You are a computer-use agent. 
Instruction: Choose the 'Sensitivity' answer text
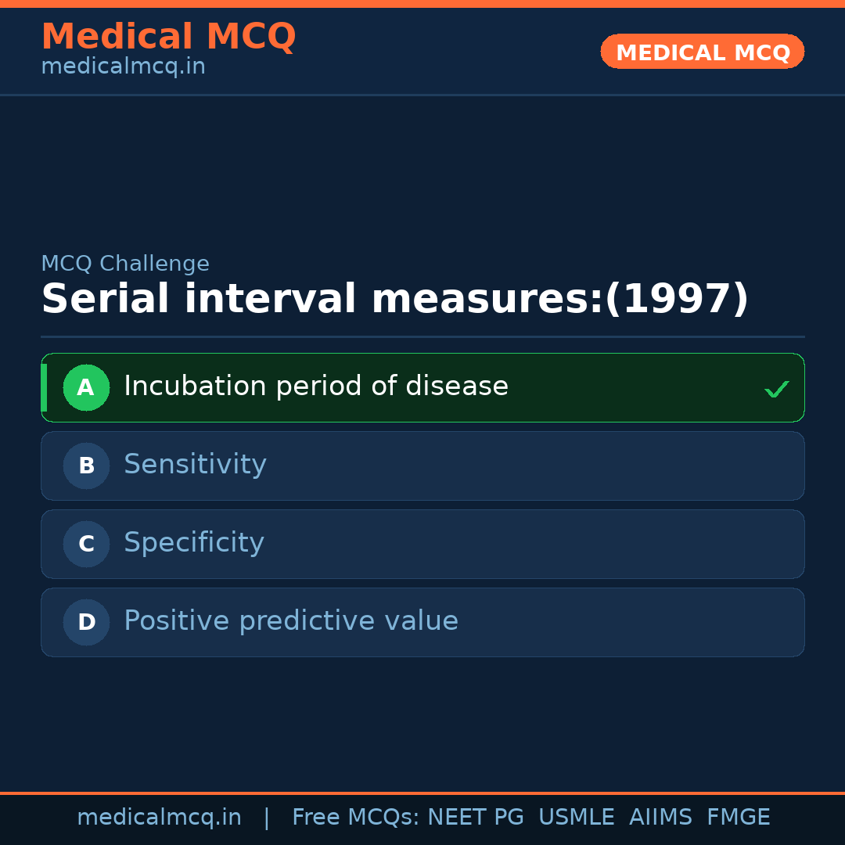(x=195, y=465)
